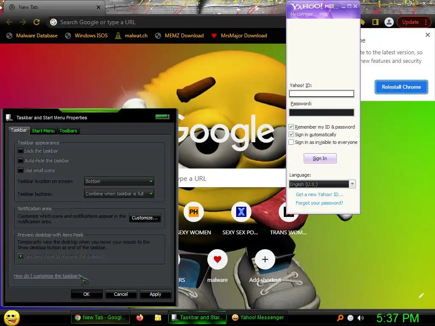Open Chrome profile avatar icon
435x326 pixels.
click(x=389, y=22)
